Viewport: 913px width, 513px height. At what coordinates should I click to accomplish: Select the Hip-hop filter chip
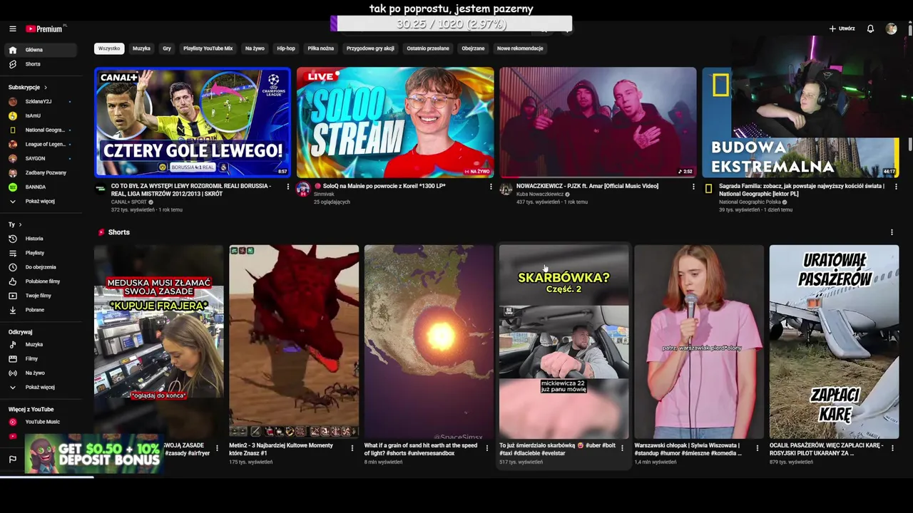click(x=286, y=48)
